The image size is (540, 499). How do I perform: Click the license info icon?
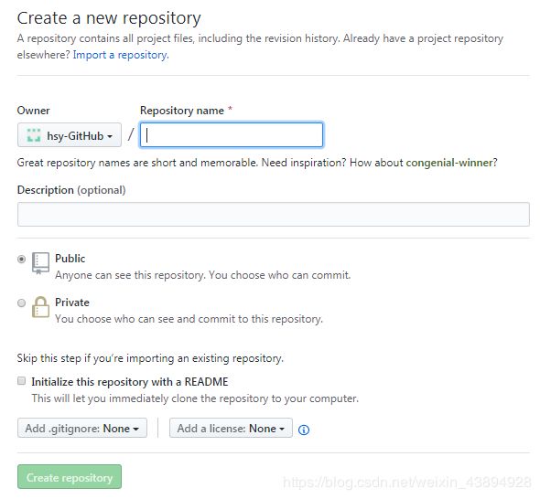pos(304,430)
